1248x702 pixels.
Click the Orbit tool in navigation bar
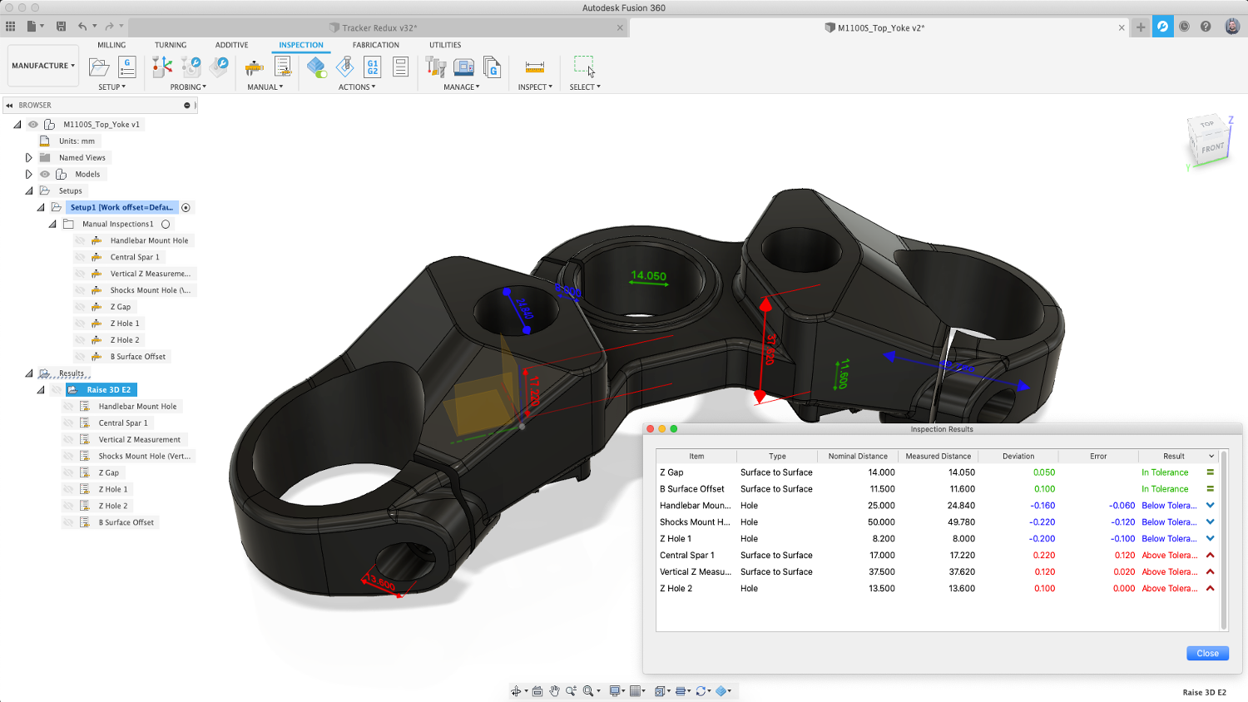(x=517, y=691)
